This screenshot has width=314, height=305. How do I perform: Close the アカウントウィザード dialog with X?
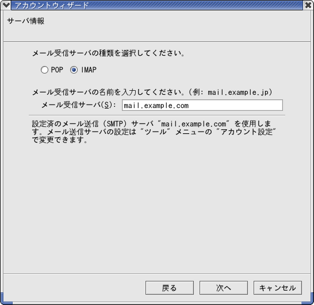point(309,5)
